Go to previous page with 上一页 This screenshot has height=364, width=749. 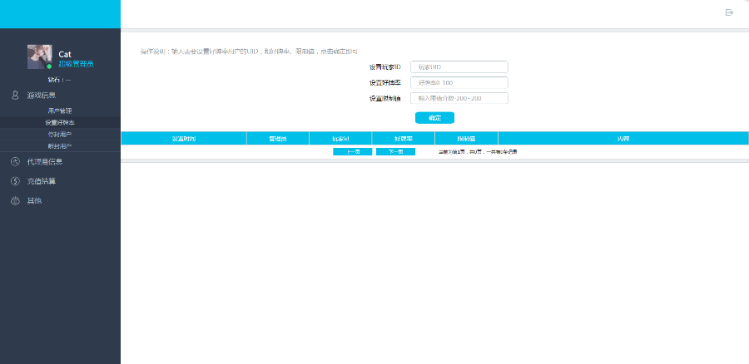click(352, 152)
